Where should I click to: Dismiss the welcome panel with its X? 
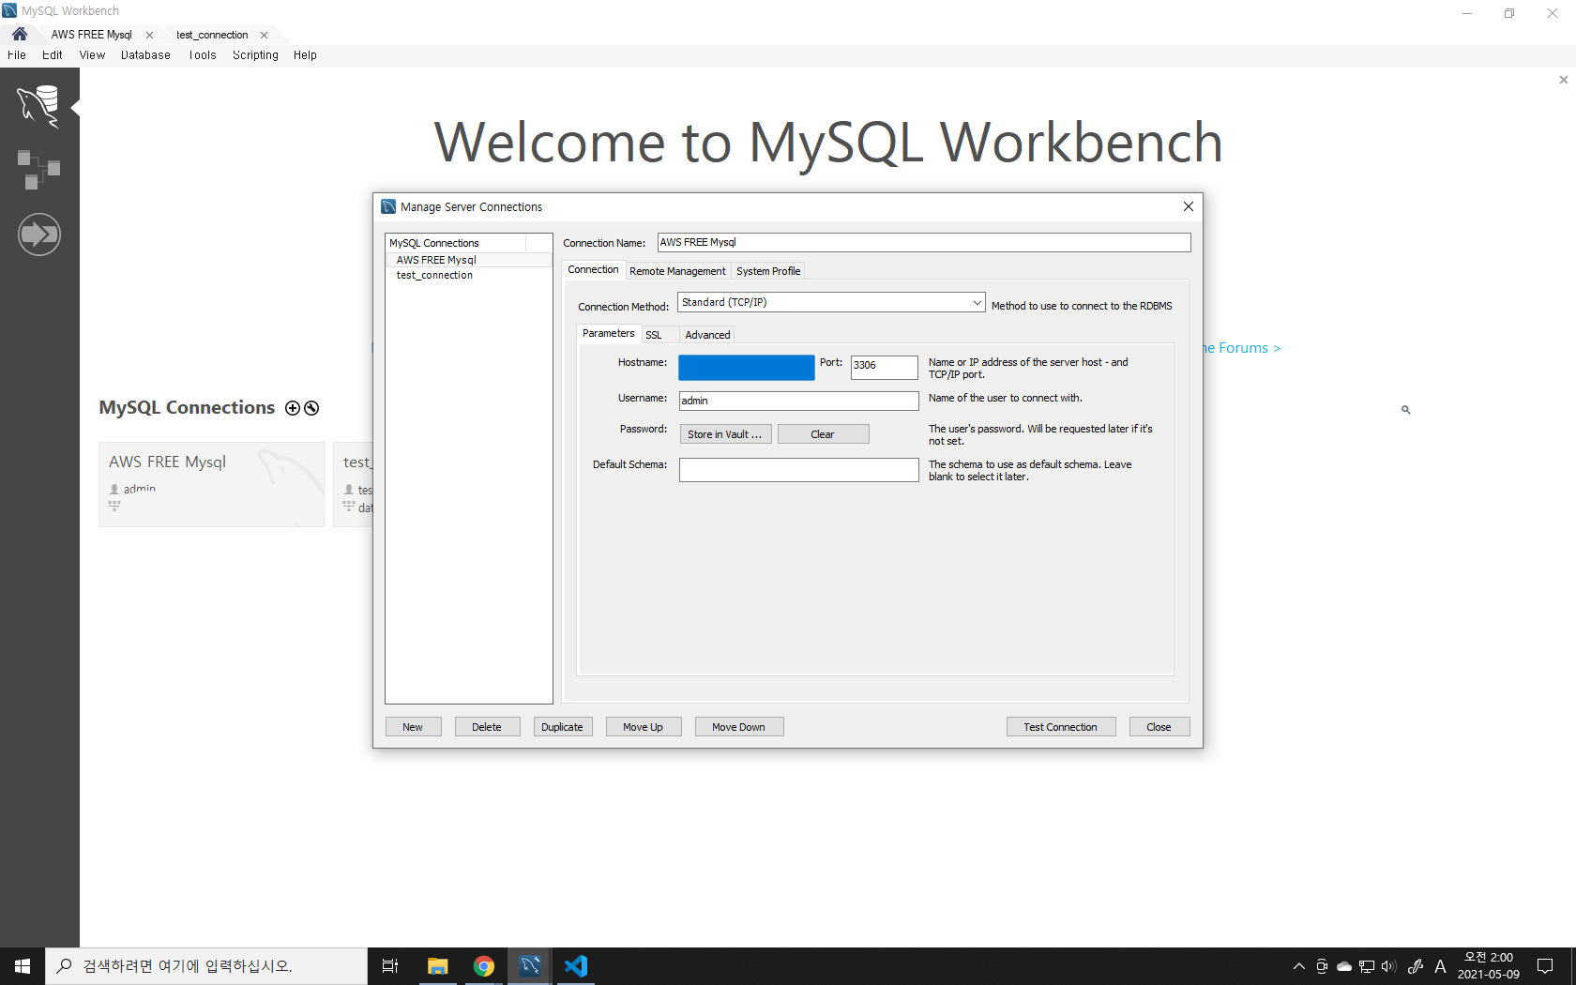click(x=1563, y=80)
